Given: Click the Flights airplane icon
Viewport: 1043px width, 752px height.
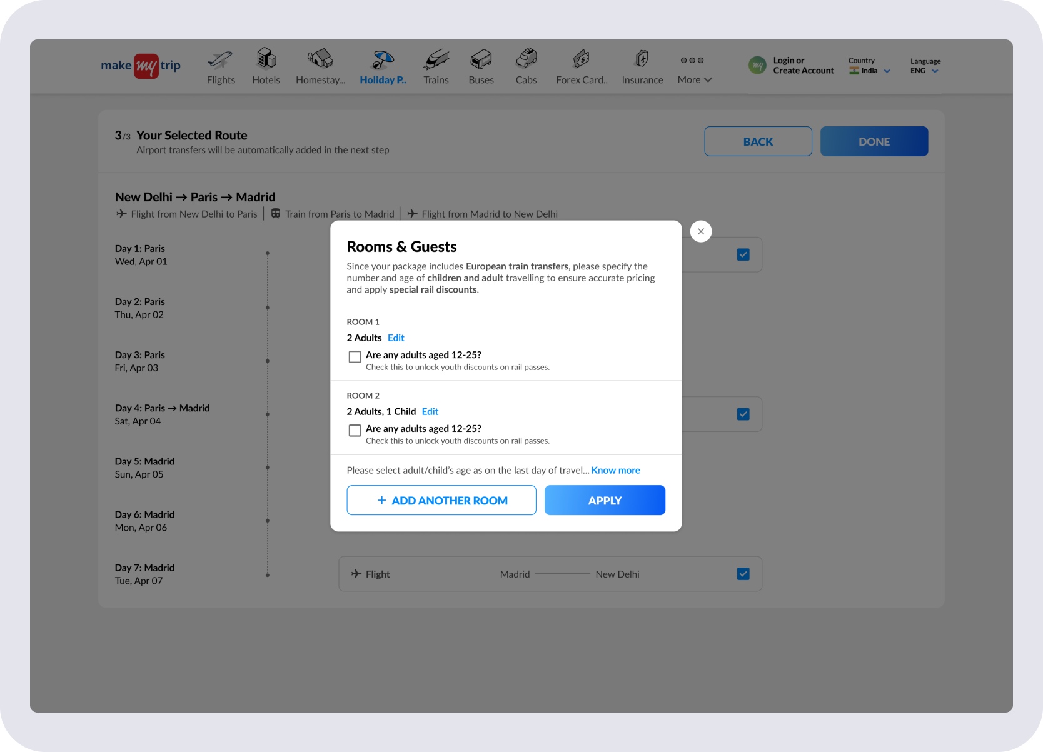Looking at the screenshot, I should (x=220, y=59).
